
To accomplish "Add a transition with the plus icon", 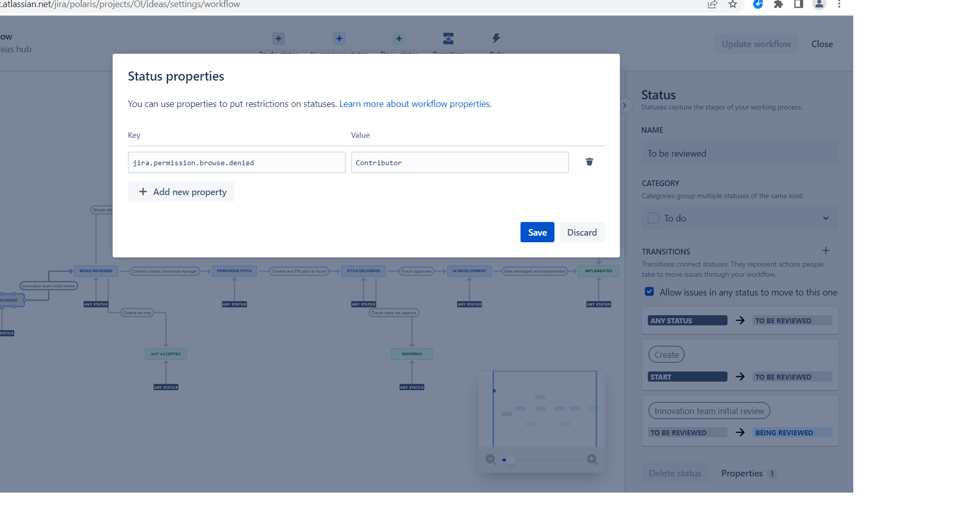I will (x=826, y=251).
